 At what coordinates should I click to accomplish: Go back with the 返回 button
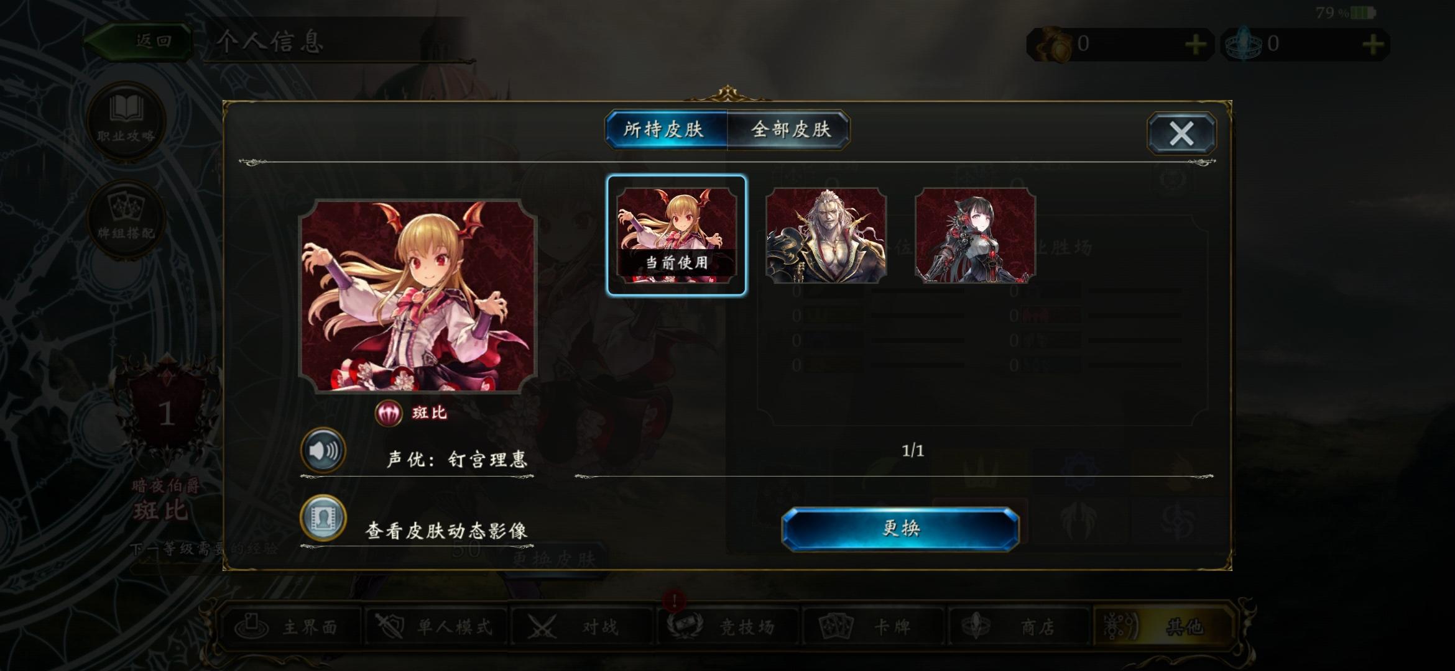[139, 42]
